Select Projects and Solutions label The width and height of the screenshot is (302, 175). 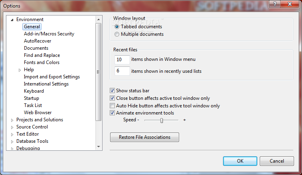39,120
